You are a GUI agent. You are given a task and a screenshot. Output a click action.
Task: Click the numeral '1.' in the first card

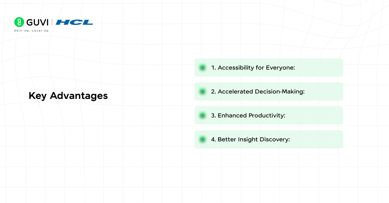(213, 68)
